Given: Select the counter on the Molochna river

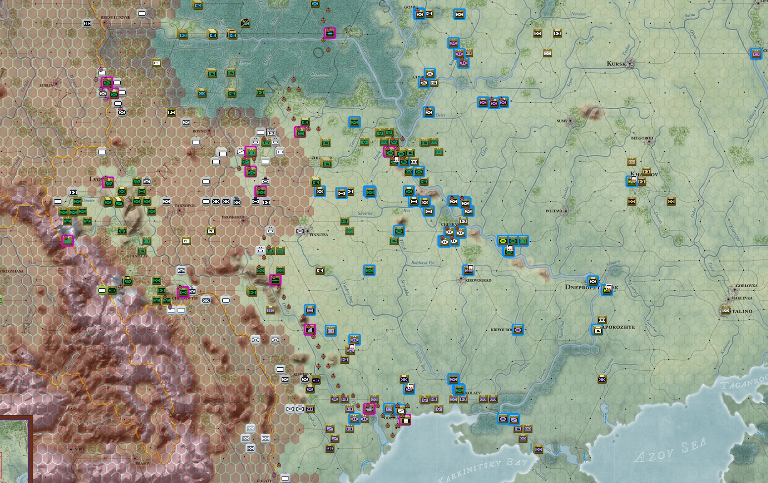Looking at the screenshot, I should 602,379.
